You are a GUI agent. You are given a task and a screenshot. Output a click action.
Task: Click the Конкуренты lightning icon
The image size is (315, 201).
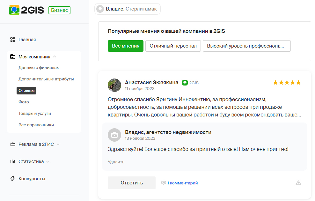[x=13, y=178]
